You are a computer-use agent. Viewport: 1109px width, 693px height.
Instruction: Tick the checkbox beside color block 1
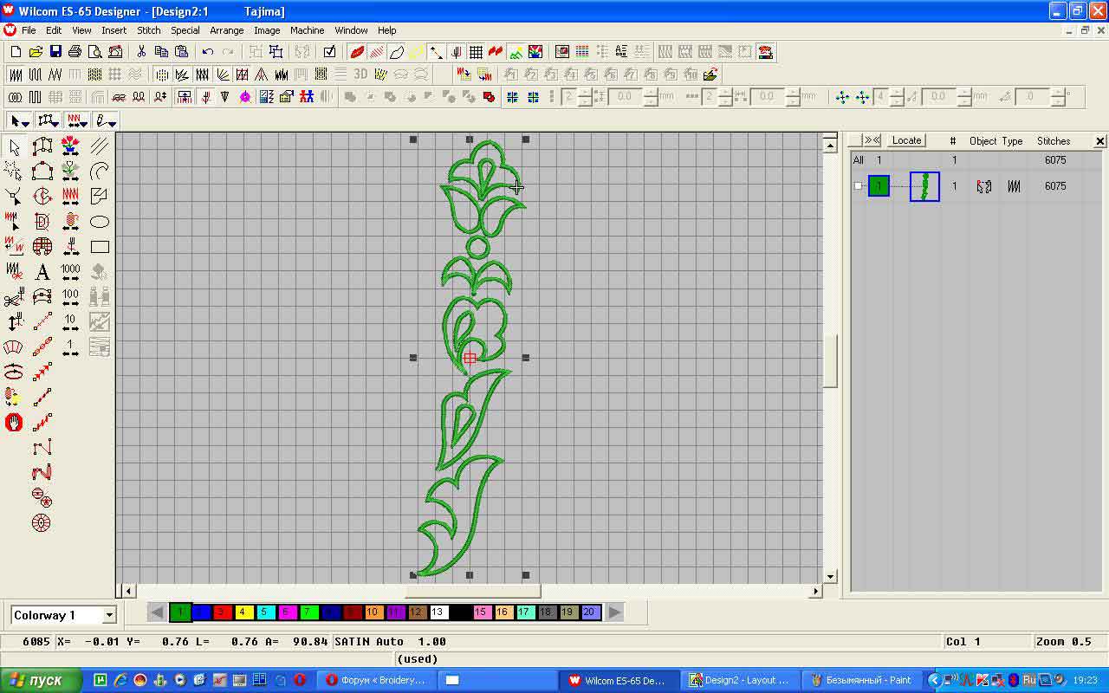point(858,186)
